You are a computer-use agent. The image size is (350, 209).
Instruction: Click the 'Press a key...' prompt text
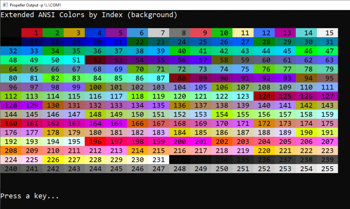[30, 196]
